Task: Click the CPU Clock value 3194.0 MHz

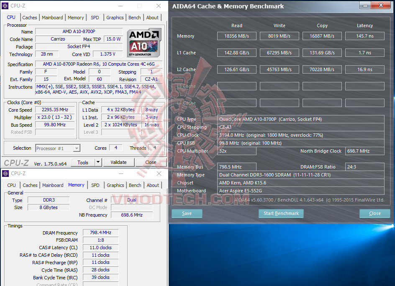Action: (301, 135)
